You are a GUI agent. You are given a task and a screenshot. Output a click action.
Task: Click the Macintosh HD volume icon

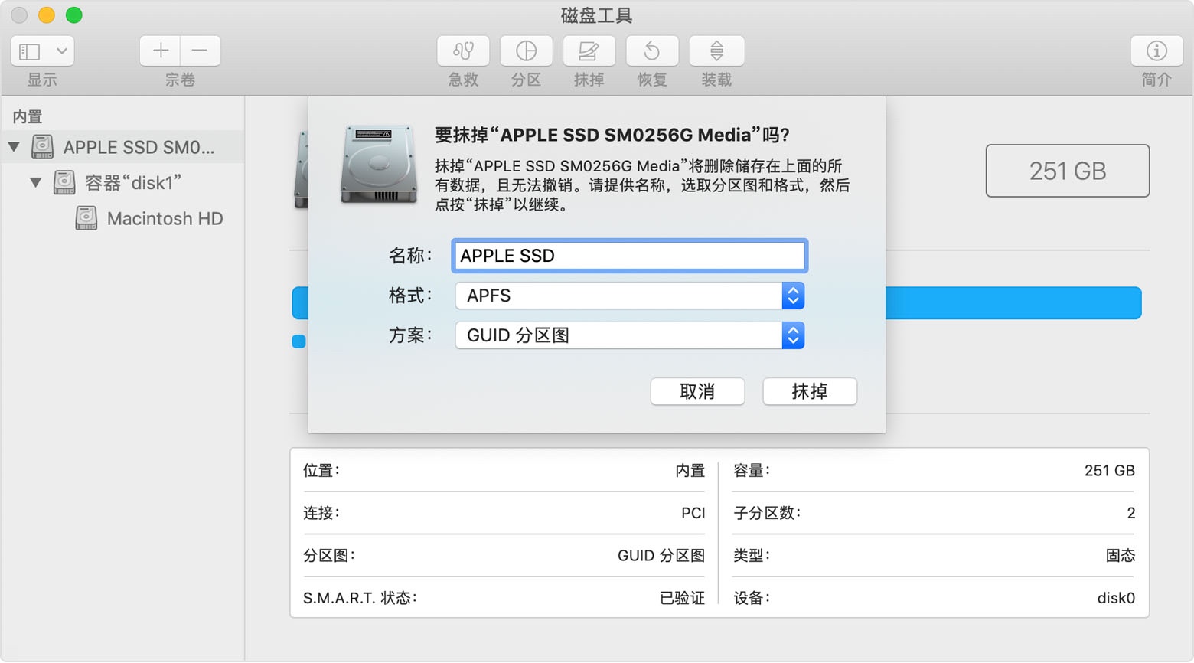point(86,218)
